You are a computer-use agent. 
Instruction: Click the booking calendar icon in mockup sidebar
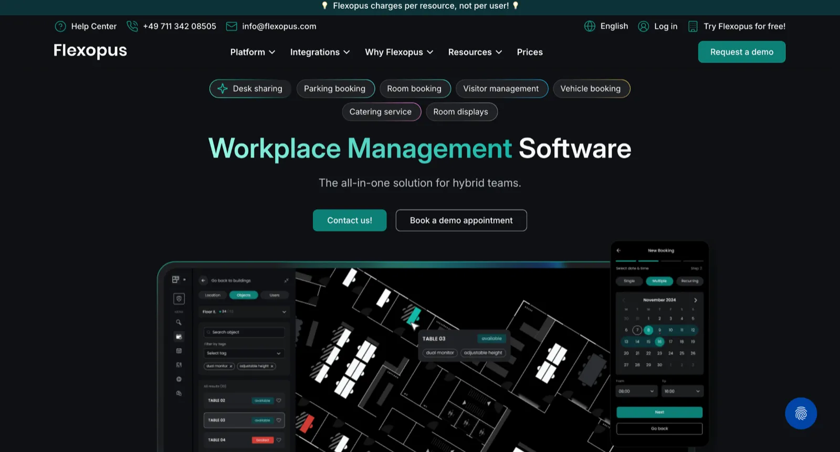178,337
